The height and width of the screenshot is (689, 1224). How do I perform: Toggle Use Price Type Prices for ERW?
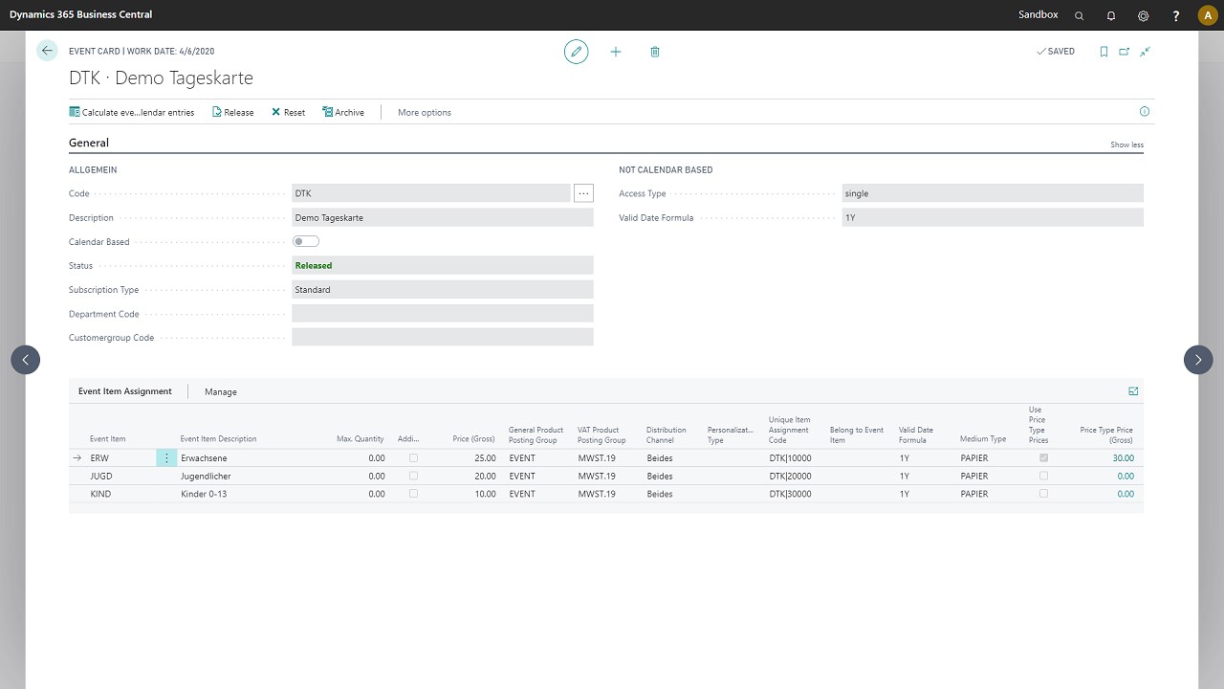[x=1043, y=457]
